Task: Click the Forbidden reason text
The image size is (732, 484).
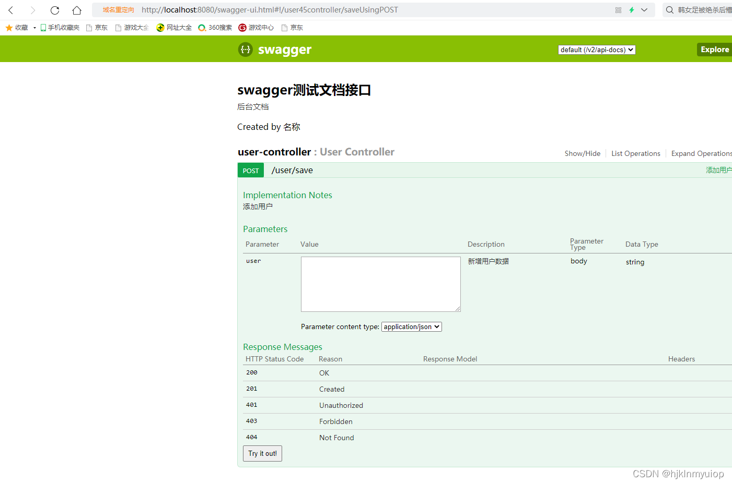Action: click(x=336, y=421)
